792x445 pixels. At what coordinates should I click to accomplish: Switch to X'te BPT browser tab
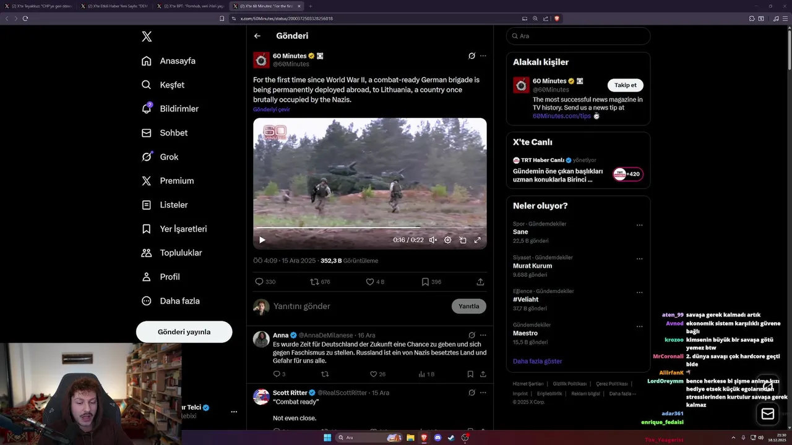click(189, 6)
